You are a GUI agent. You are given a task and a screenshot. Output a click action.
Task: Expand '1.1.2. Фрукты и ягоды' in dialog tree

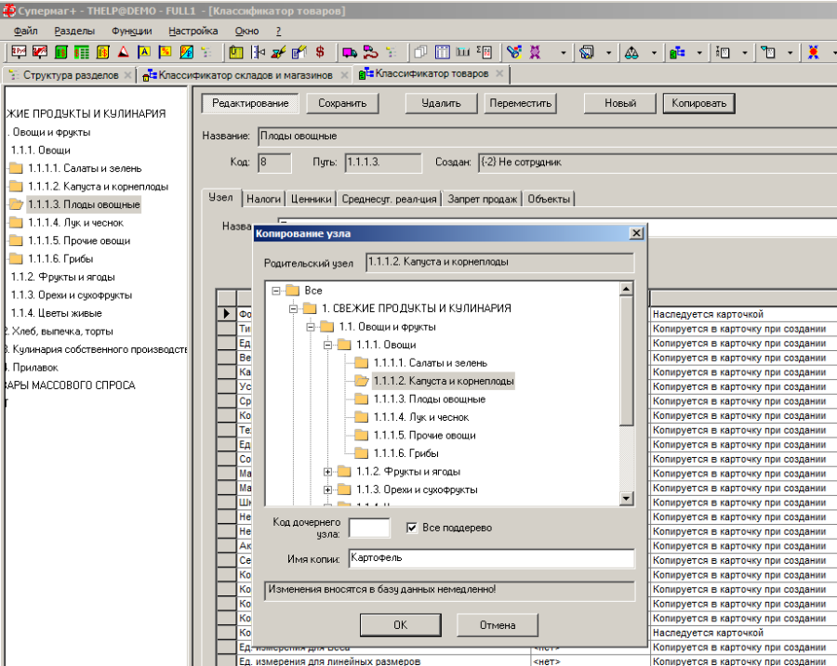coord(327,472)
